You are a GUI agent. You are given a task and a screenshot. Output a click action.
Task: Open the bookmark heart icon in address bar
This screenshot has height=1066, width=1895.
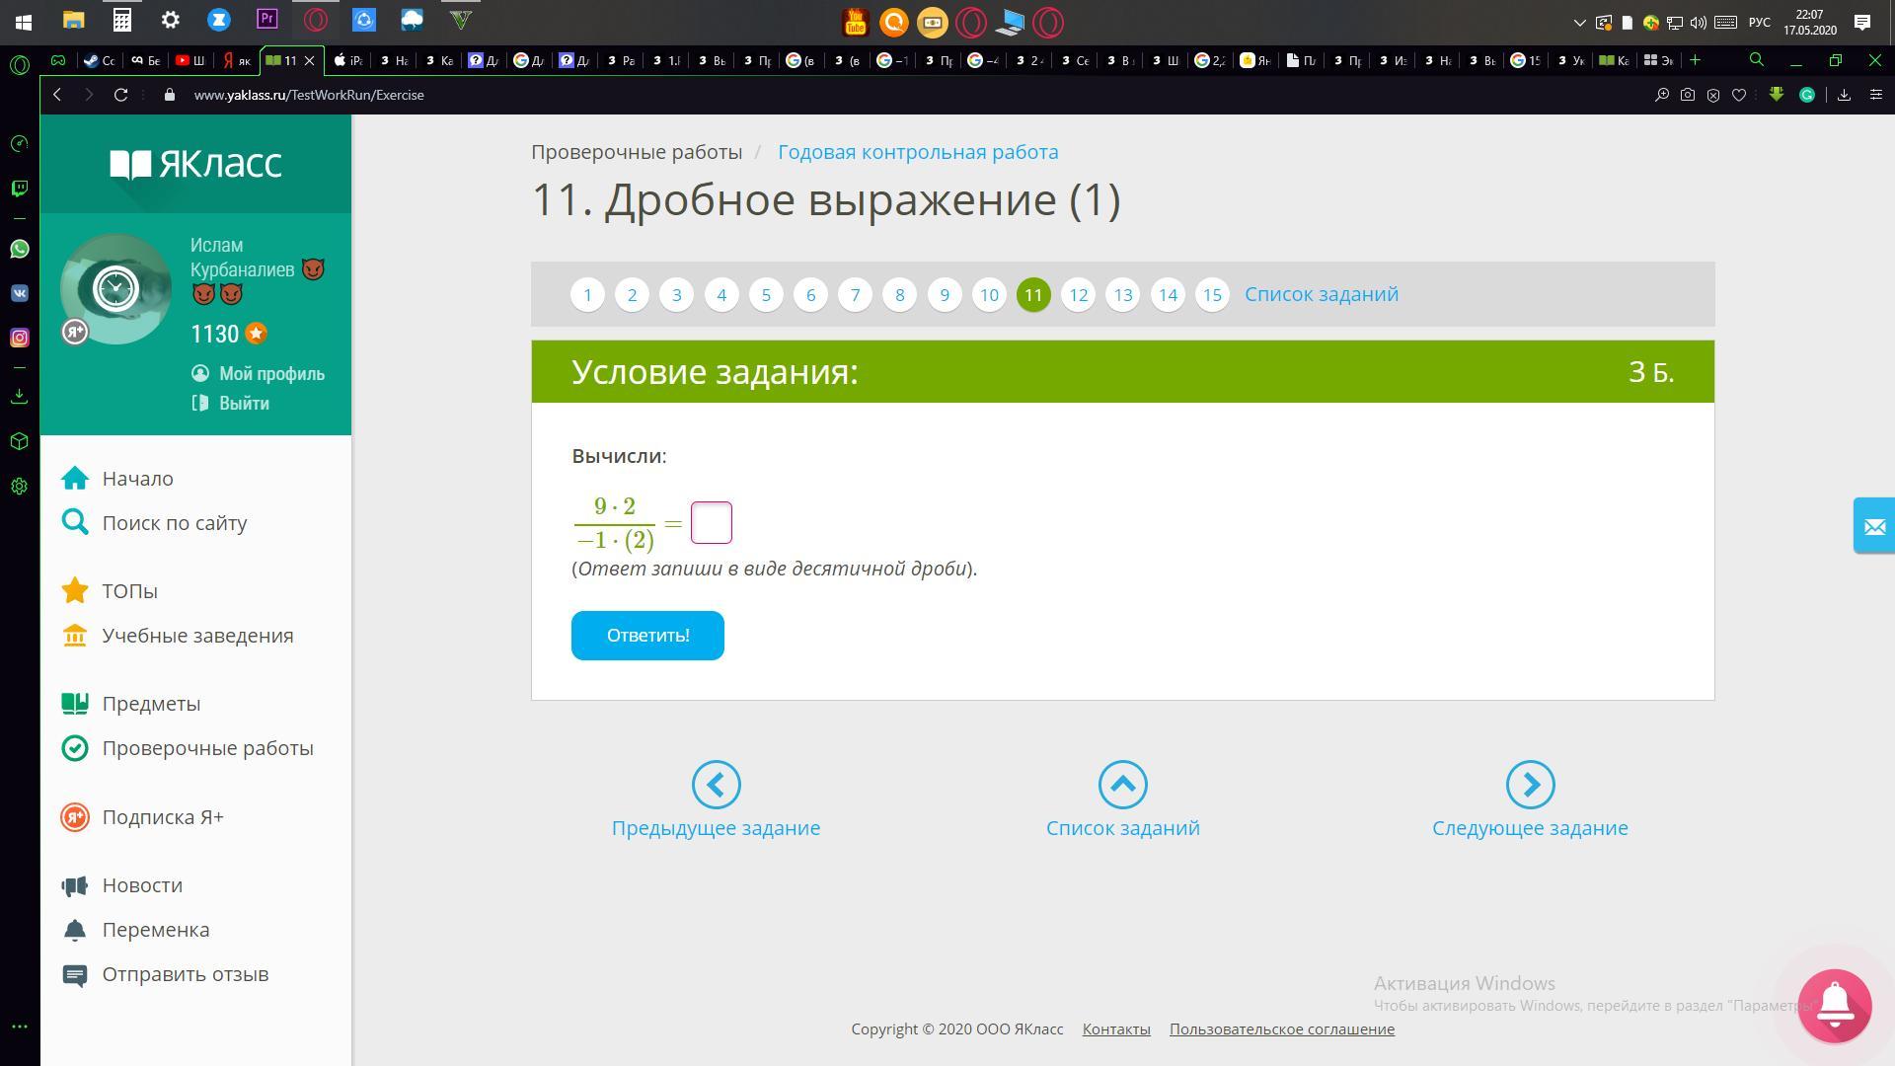coord(1739,95)
